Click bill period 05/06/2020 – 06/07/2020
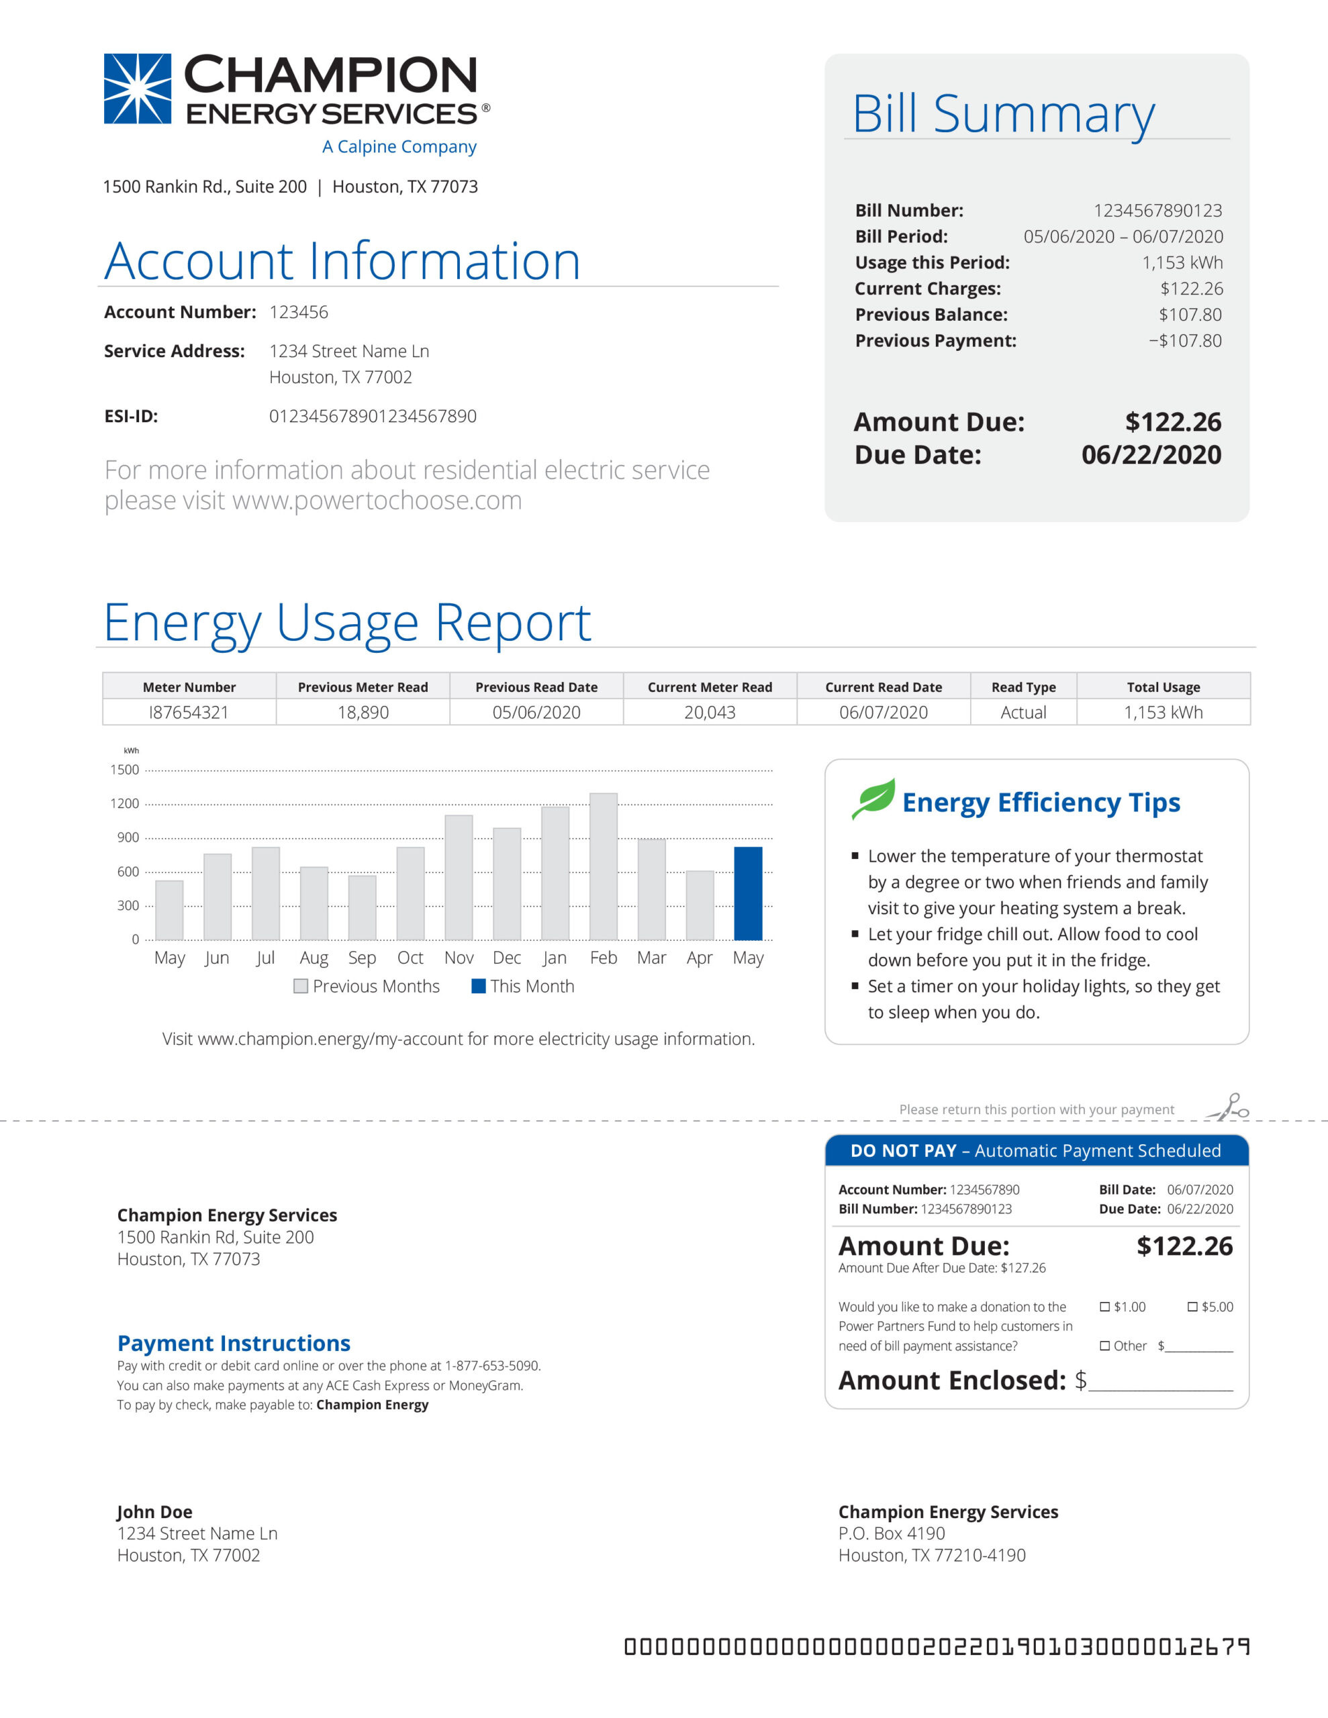The width and height of the screenshot is (1328, 1718). 1123,236
